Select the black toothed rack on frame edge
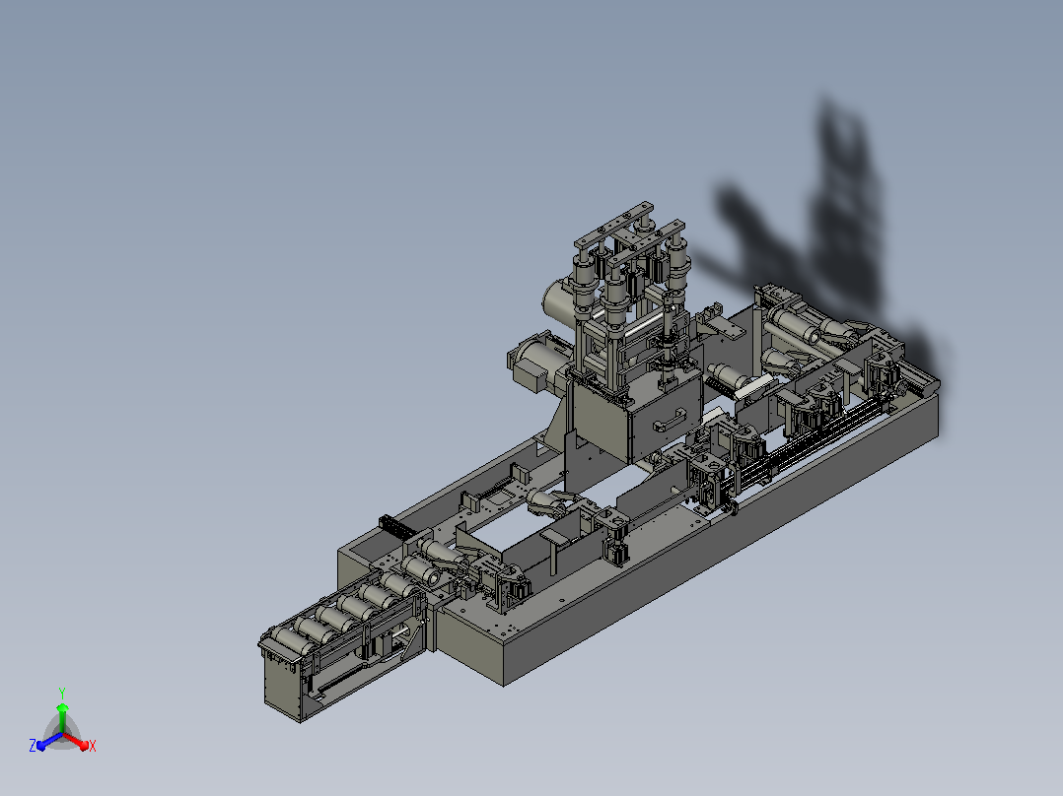This screenshot has height=796, width=1063. coord(396,526)
